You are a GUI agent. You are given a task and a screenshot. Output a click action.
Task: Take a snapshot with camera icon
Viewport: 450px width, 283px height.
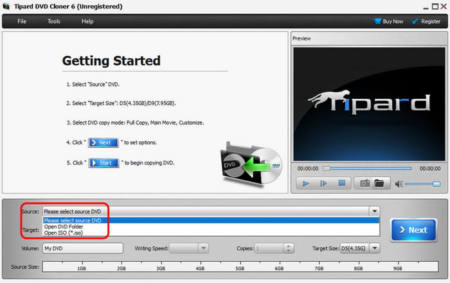pos(364,184)
